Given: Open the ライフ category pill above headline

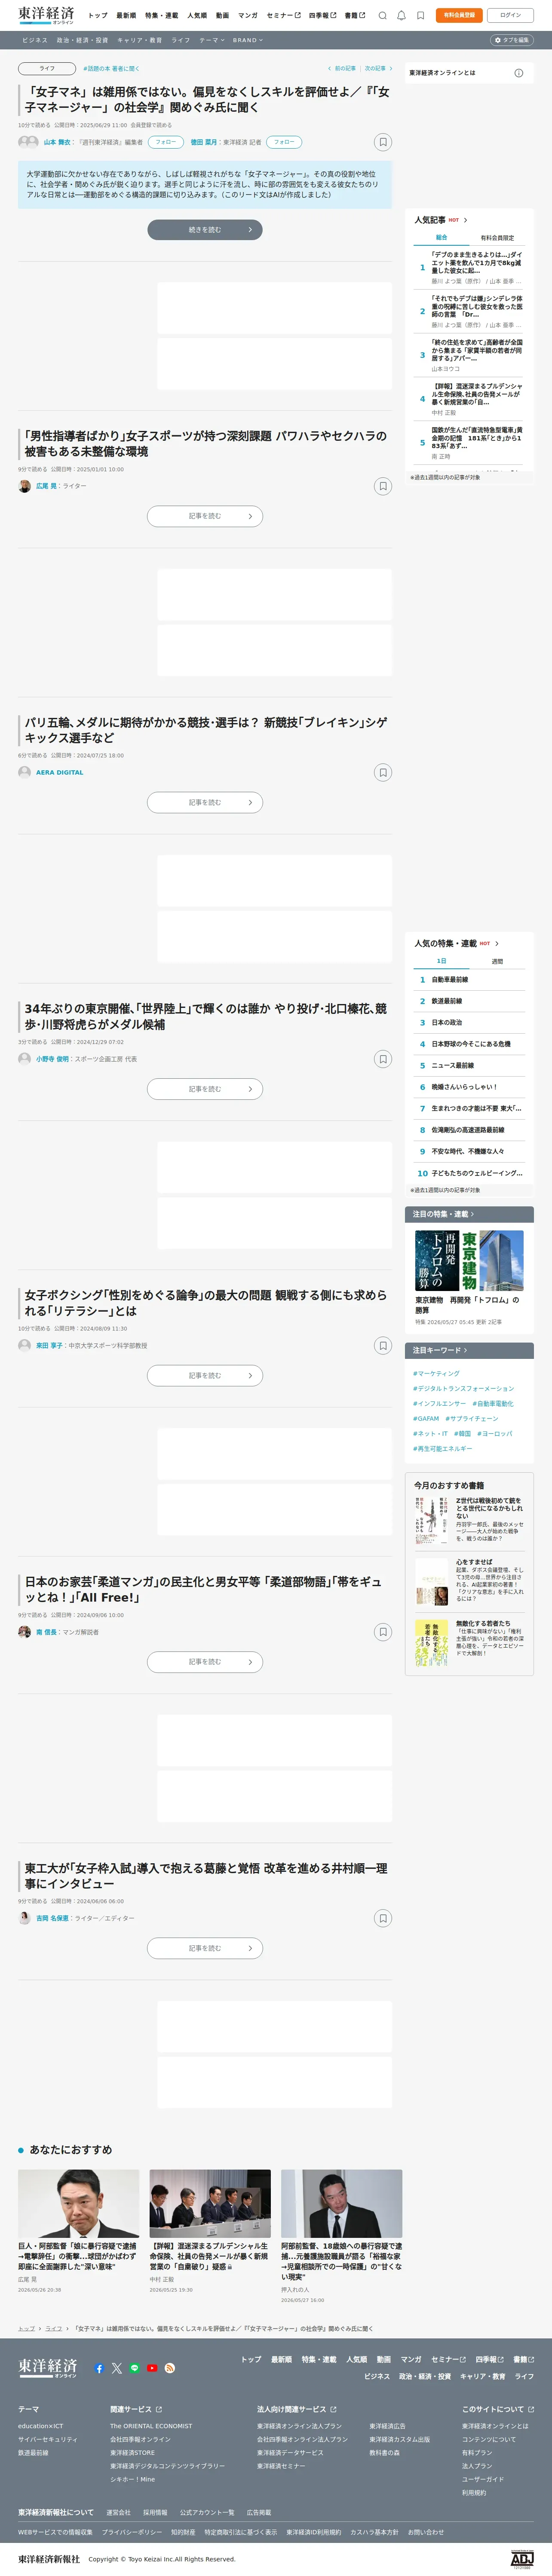Looking at the screenshot, I should tap(47, 69).
